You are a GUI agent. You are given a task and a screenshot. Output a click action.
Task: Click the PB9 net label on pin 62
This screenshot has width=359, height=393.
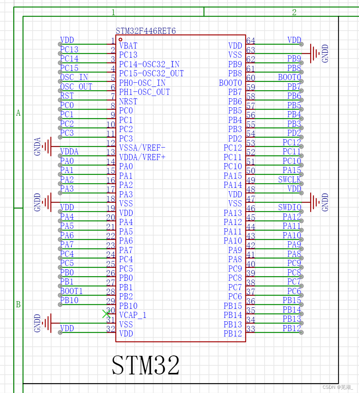(294, 59)
